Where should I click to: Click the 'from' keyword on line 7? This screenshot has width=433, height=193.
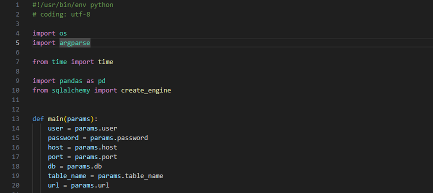[x=40, y=62]
